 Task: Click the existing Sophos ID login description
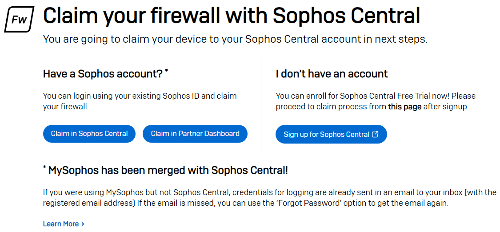click(140, 101)
